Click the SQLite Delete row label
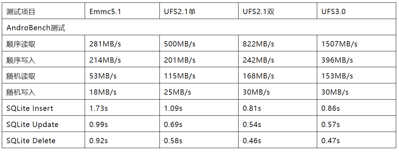Screen dimensions: 399x152 tap(31, 141)
